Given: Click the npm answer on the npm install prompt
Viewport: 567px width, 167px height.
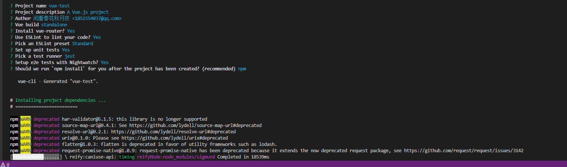Looking at the screenshot, I should 242,69.
